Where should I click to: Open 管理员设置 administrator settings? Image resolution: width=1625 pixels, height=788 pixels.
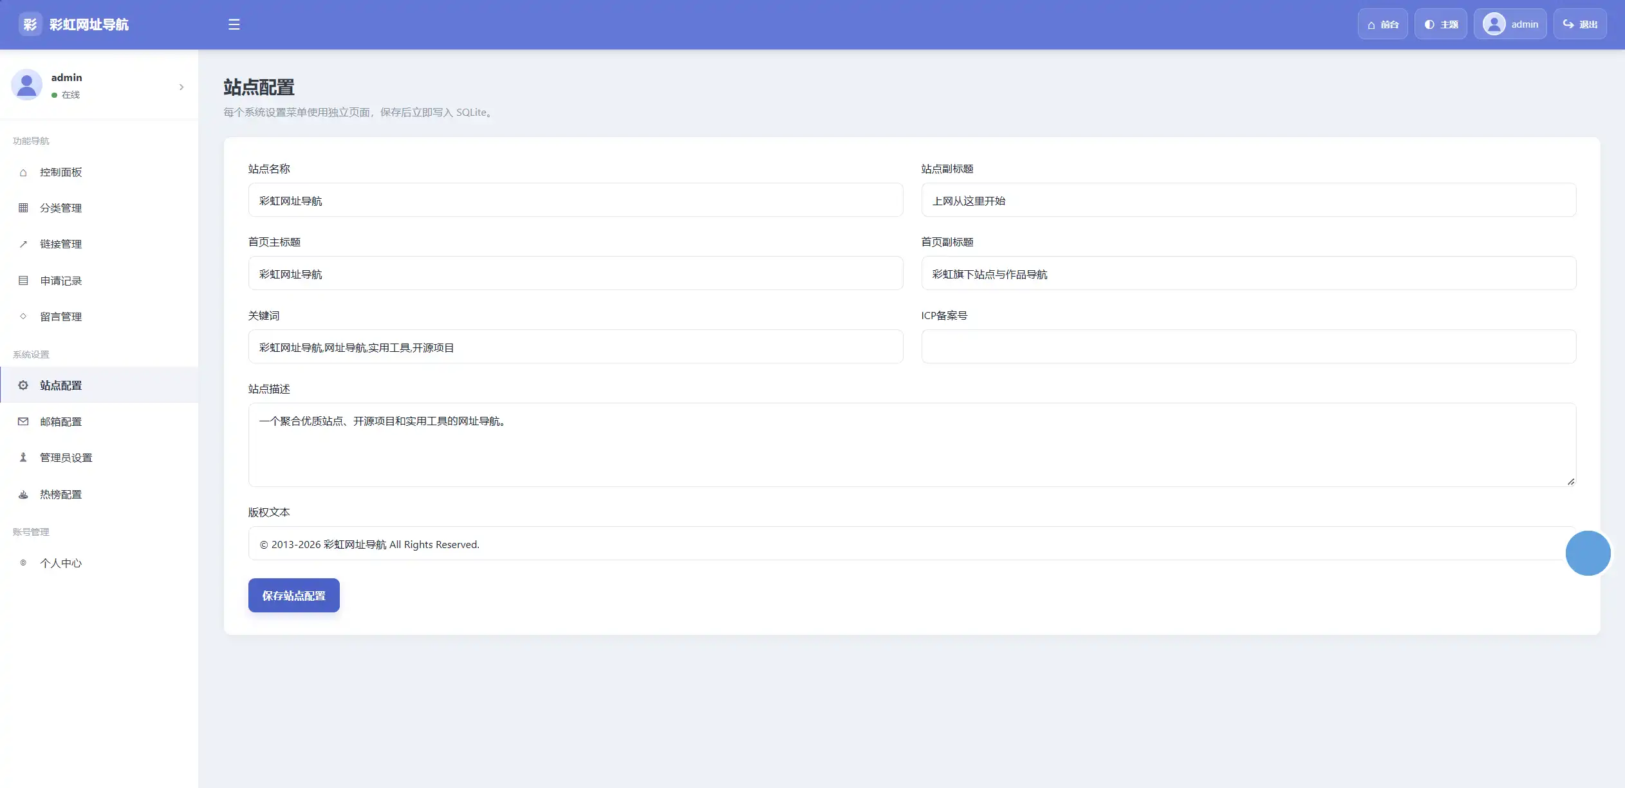click(99, 458)
